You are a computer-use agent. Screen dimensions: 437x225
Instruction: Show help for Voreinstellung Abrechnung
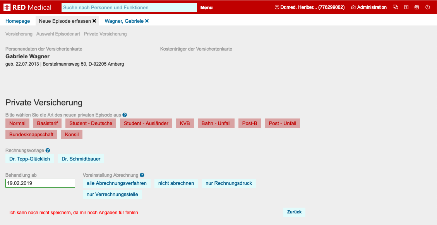142,175
